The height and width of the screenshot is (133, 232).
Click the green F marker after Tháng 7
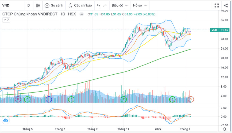(71, 99)
